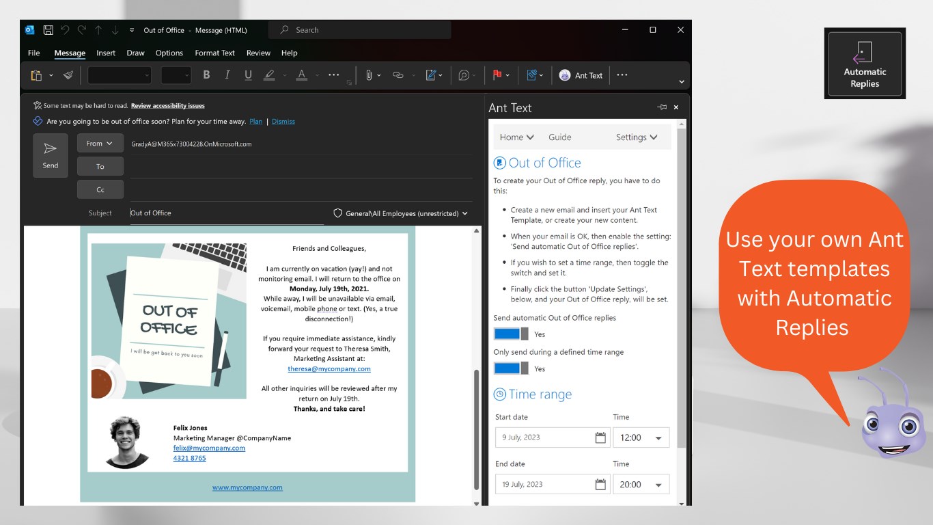Click the Cc recipients button
This screenshot has width=933, height=525.
100,189
